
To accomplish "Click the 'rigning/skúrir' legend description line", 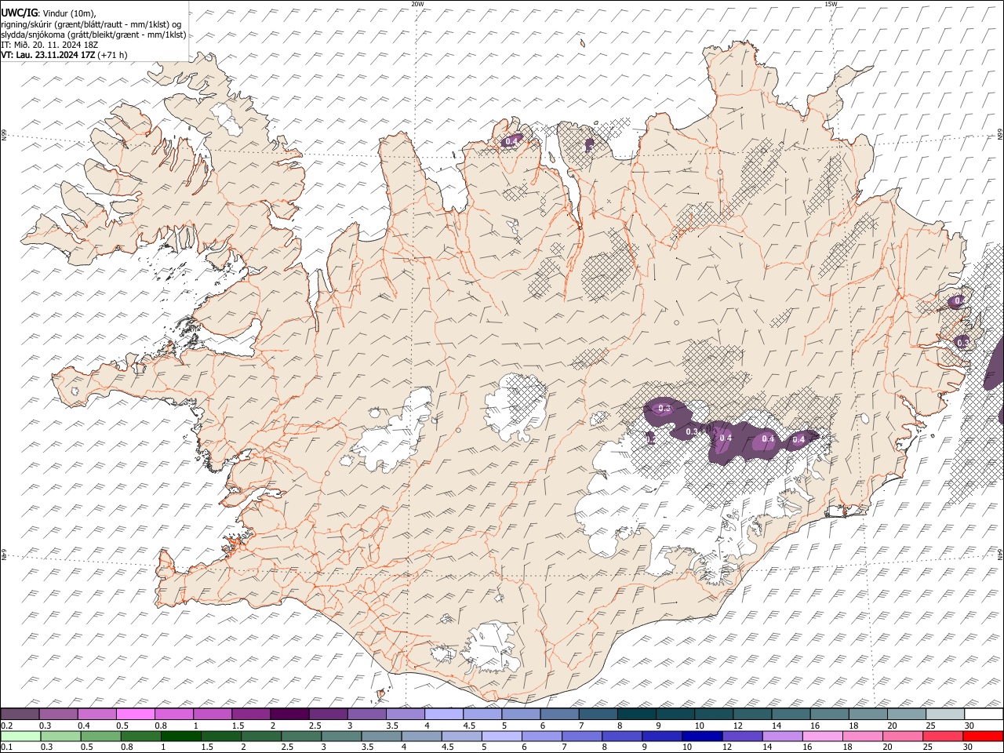I will pos(90,24).
